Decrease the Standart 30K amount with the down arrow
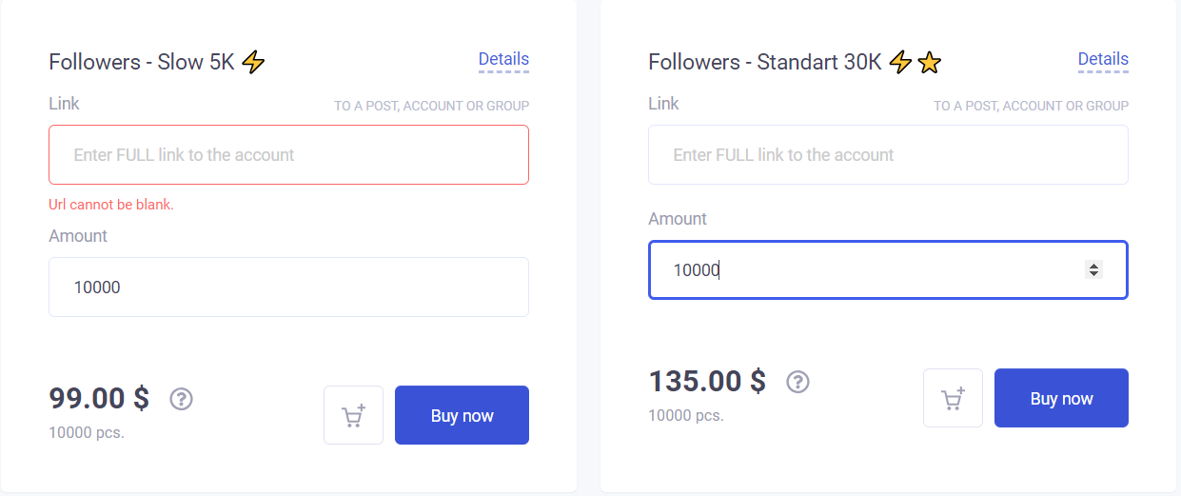The width and height of the screenshot is (1181, 496). coord(1093,275)
